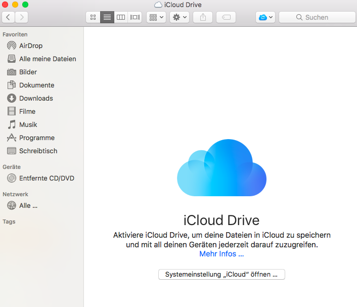
Task: Select Musik in the Favoriten sidebar
Action: [28, 124]
